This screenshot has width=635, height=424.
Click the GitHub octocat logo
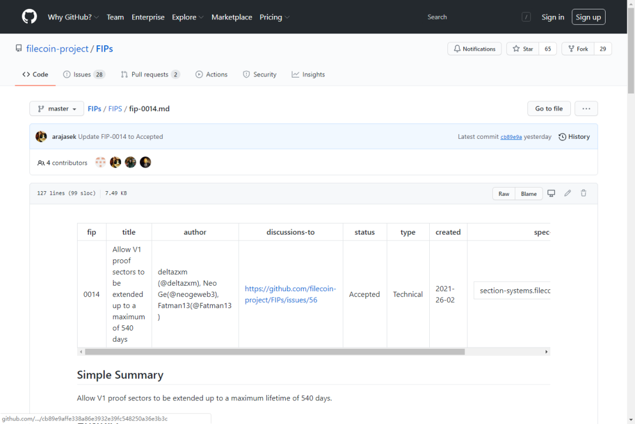point(29,17)
